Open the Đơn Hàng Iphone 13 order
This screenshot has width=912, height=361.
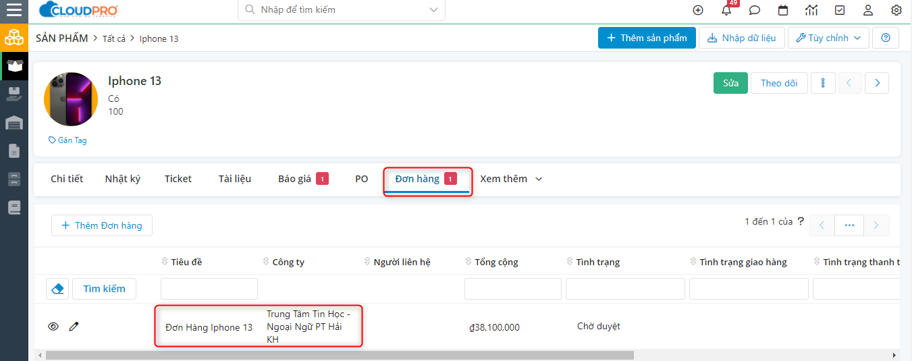click(209, 327)
